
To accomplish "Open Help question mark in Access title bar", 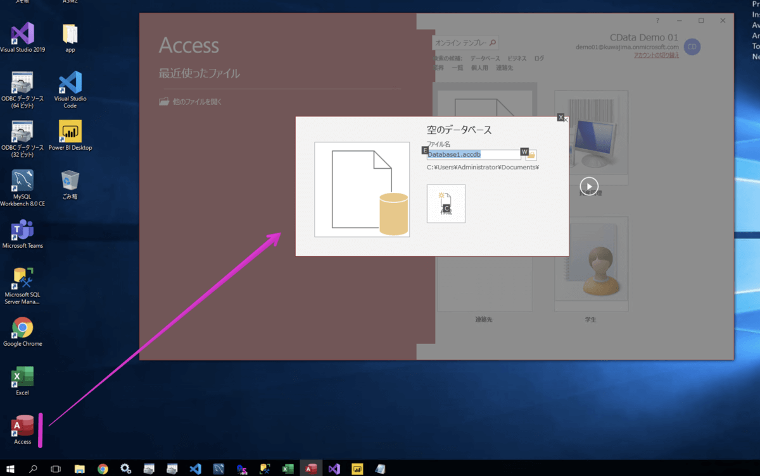I will [657, 21].
